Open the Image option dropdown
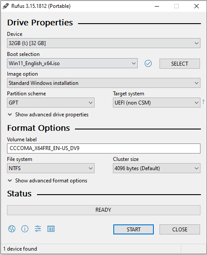The height and width of the screenshot is (255, 207). pyautogui.click(x=104, y=83)
